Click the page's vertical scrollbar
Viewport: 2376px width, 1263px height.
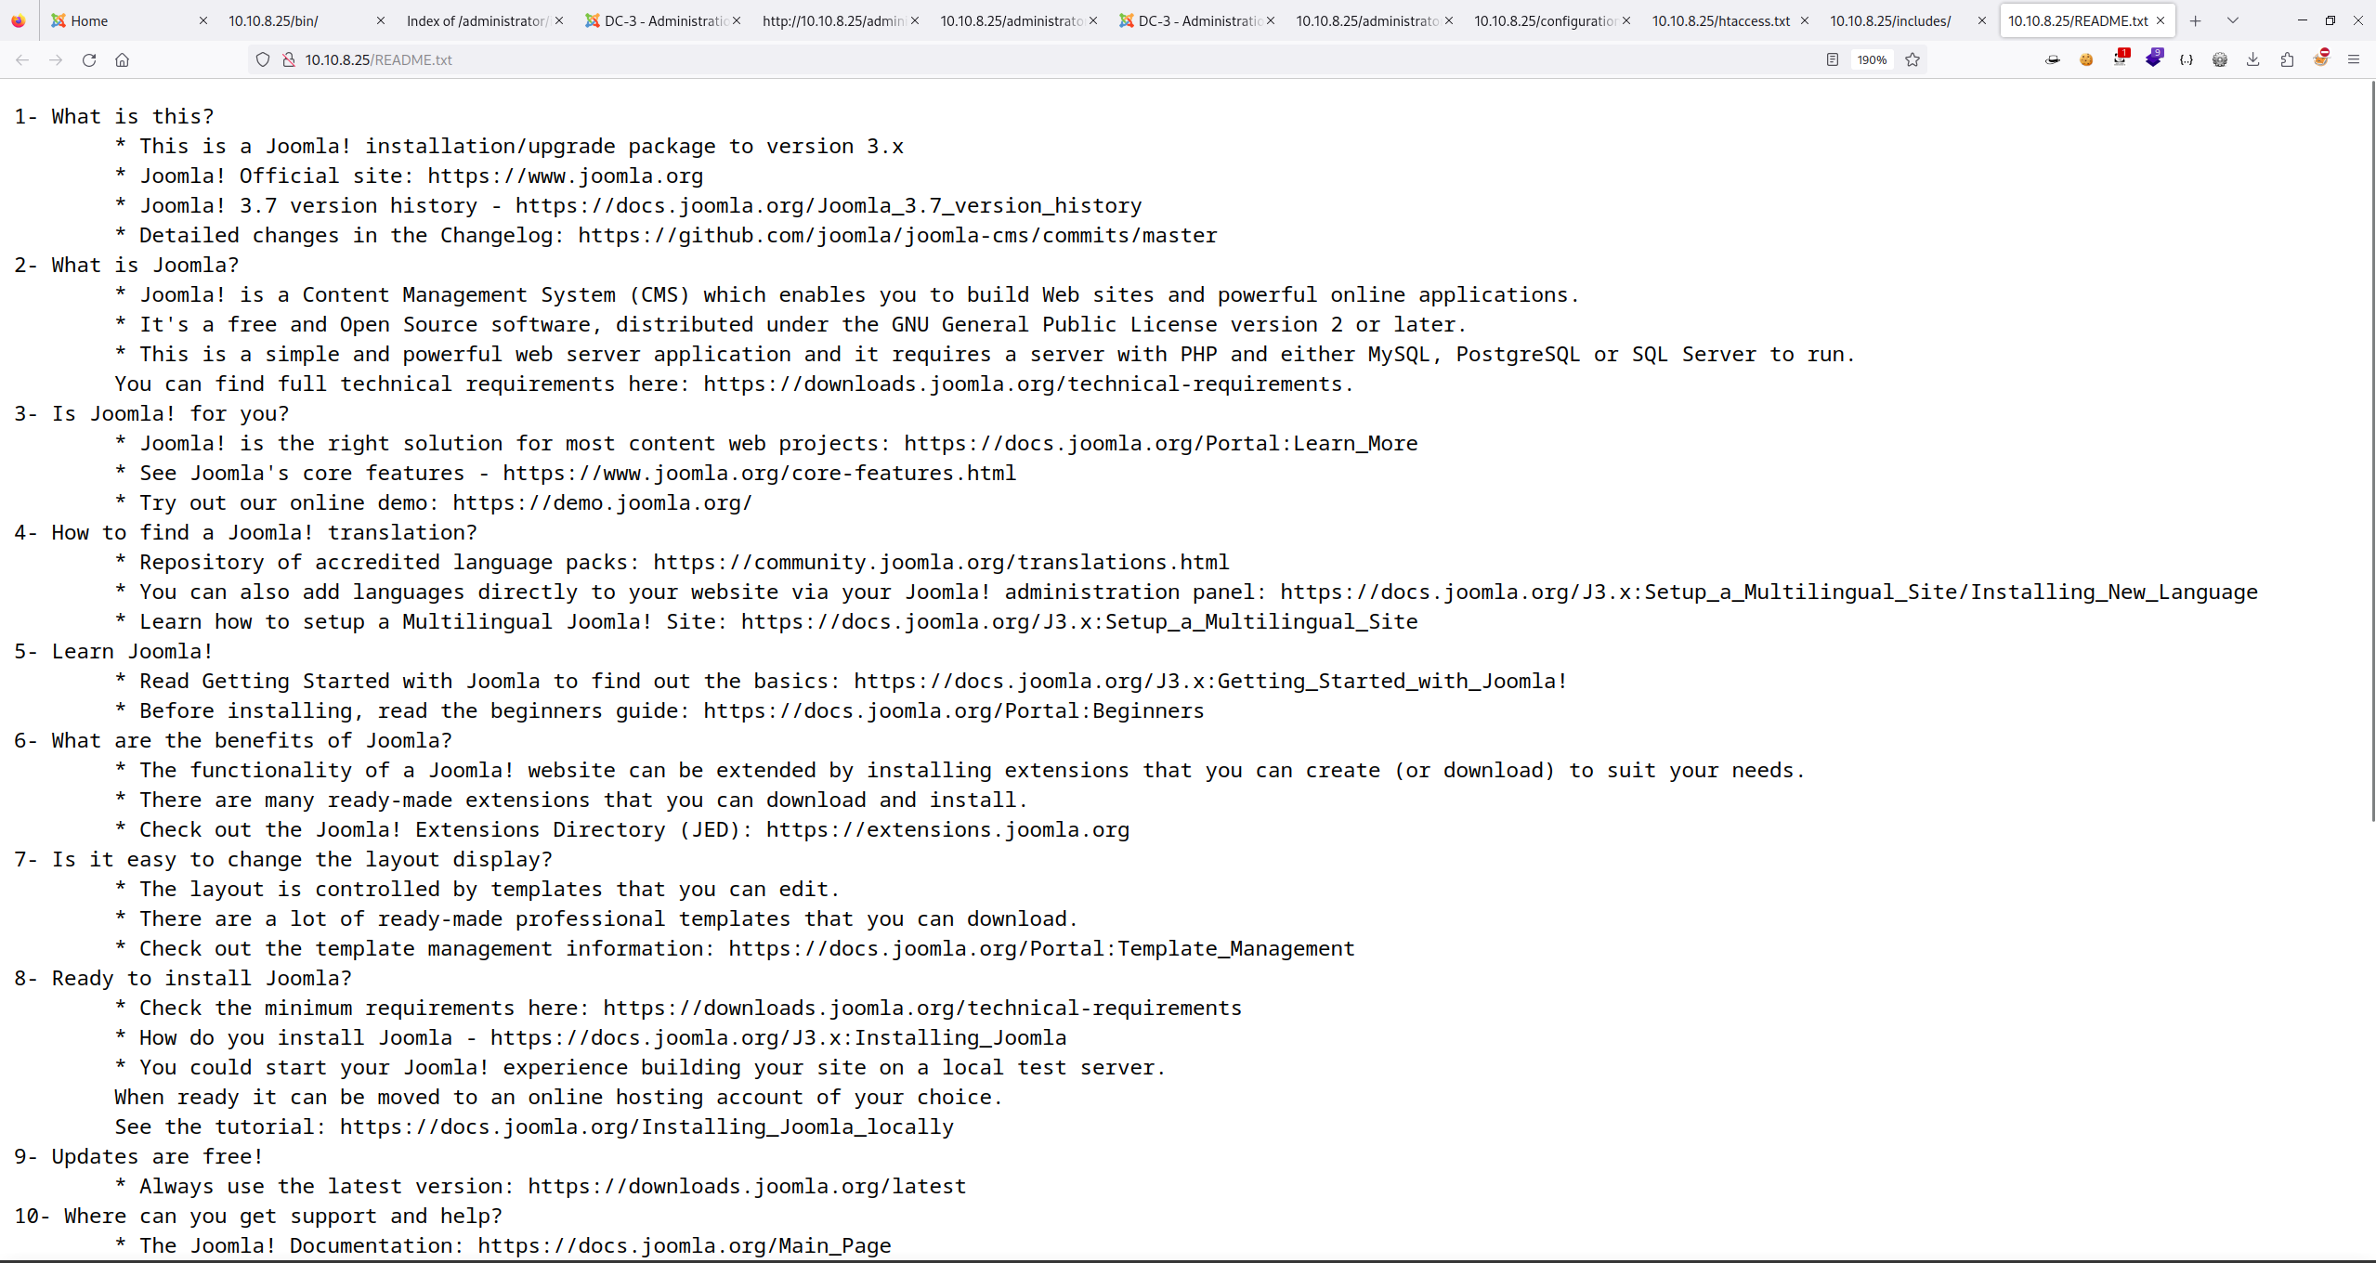[2371, 451]
